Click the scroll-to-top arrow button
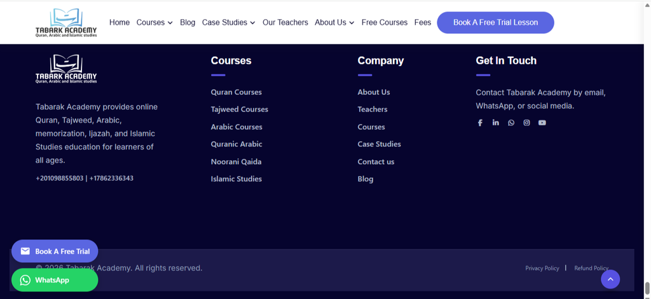The image size is (651, 299). [x=610, y=279]
